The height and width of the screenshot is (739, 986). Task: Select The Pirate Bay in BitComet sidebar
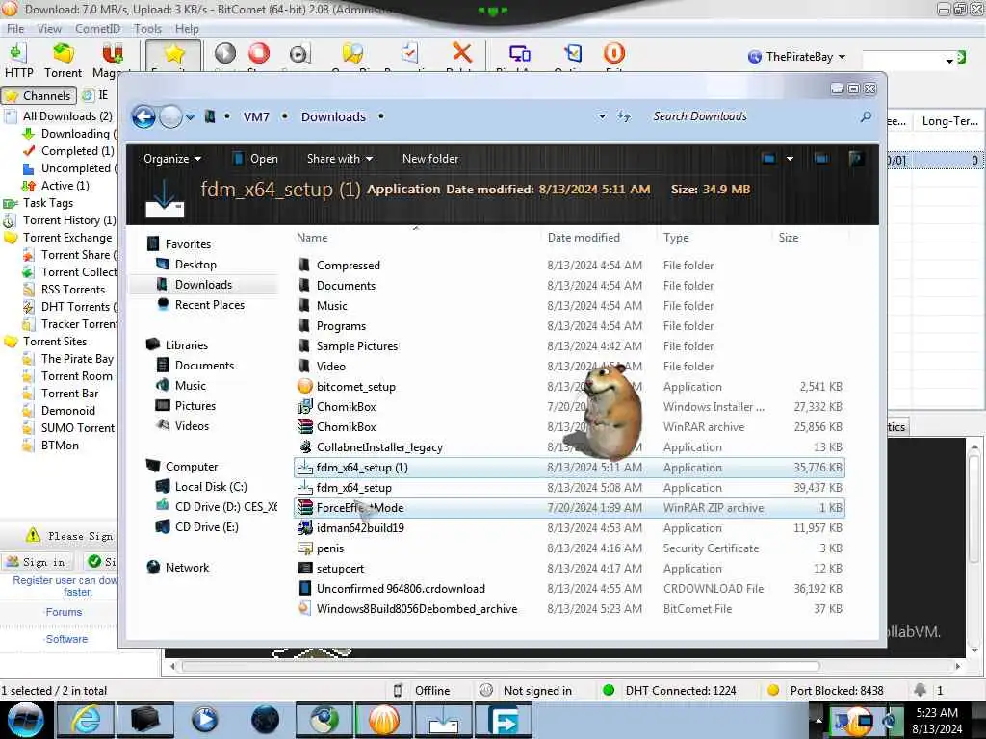point(77,359)
